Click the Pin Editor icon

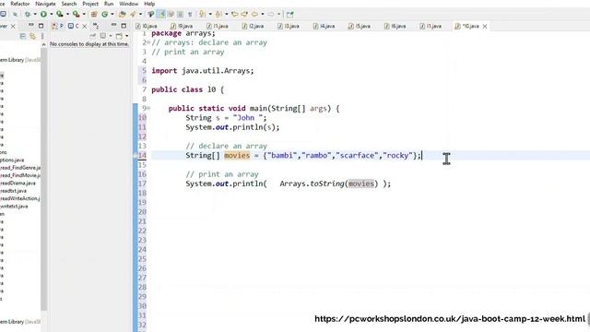coord(289,15)
